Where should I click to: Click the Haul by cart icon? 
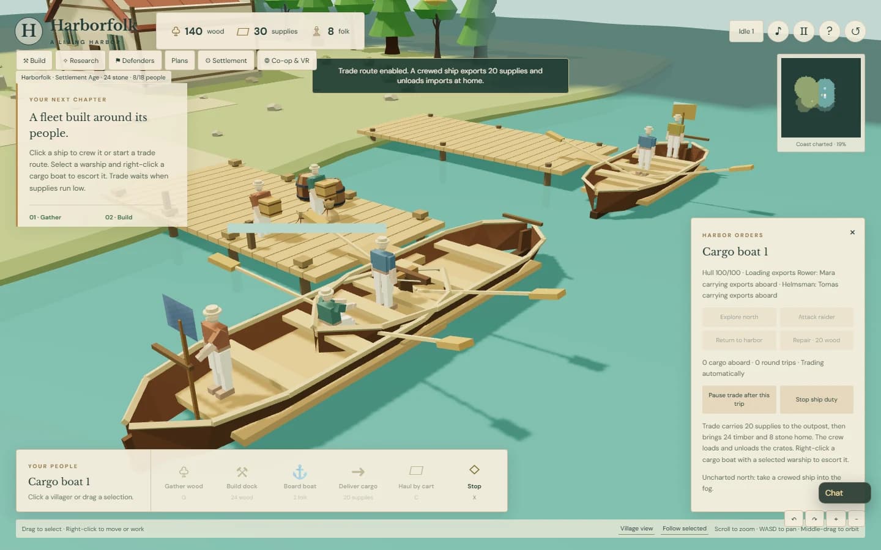tap(416, 471)
